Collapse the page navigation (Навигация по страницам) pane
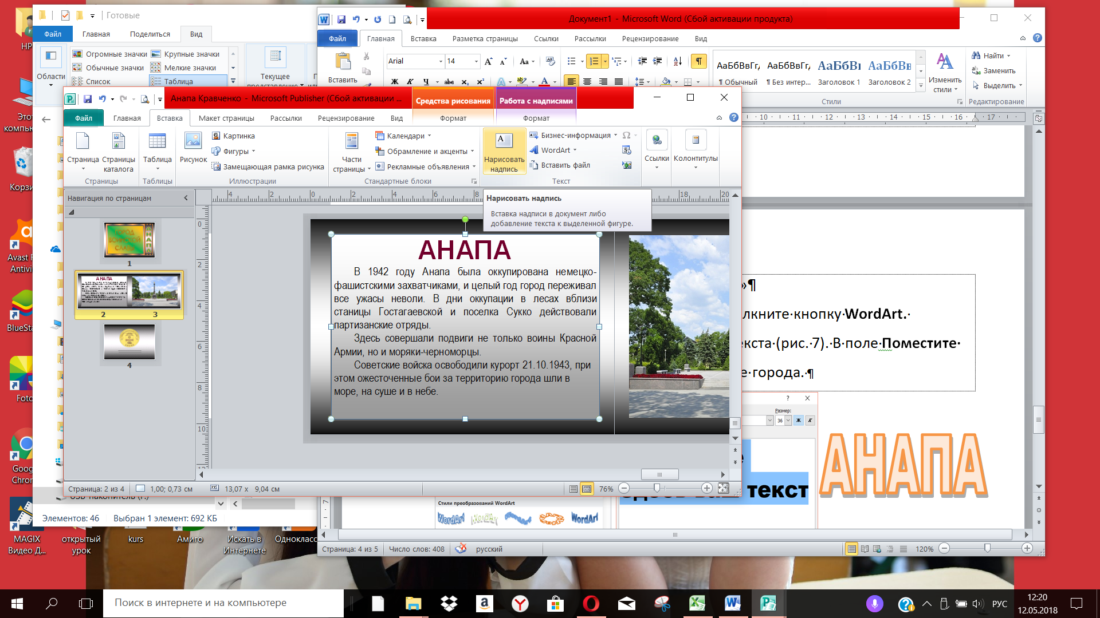The width and height of the screenshot is (1100, 618). click(x=186, y=198)
